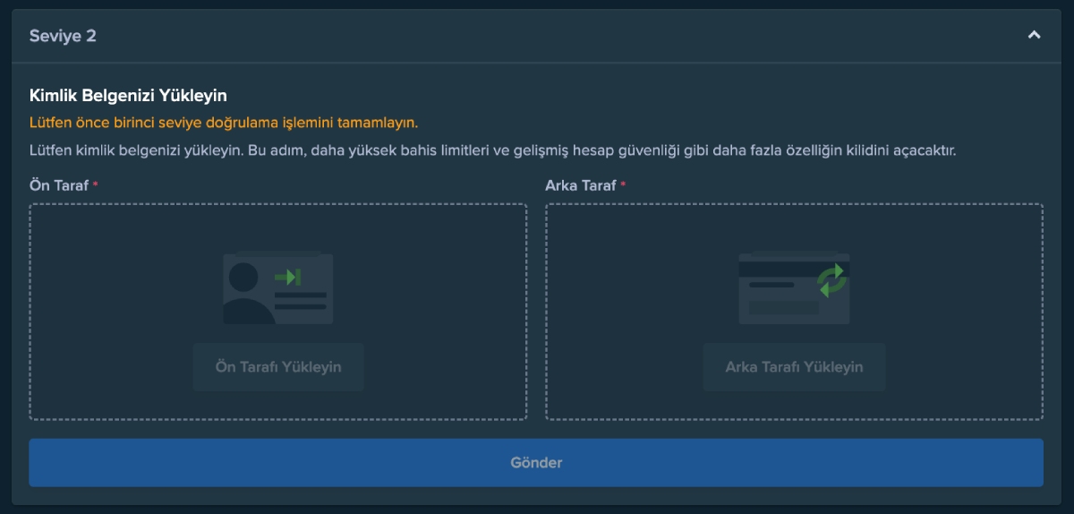Click the green import arrow on front card

(x=288, y=277)
